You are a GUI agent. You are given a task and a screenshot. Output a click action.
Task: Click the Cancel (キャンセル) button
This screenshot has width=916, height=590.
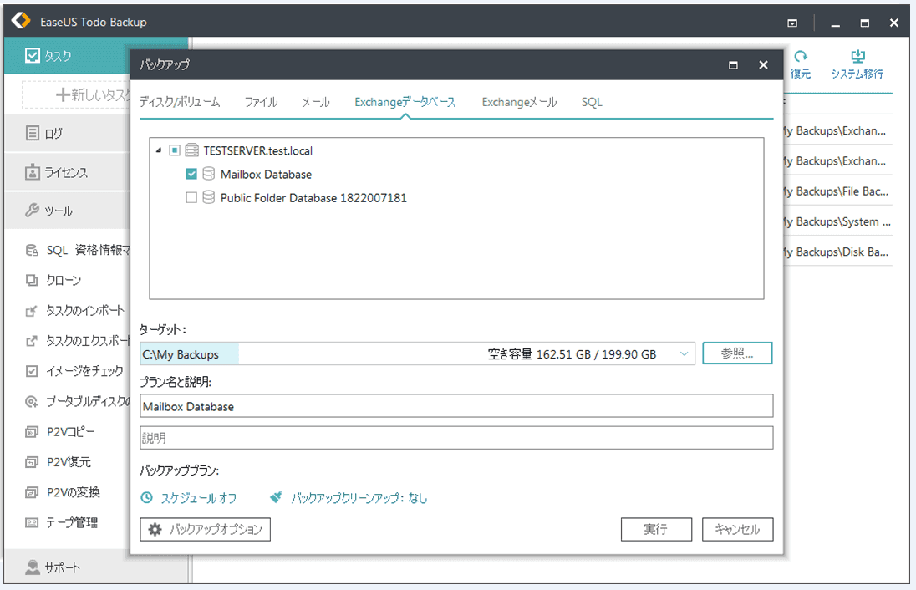click(737, 529)
